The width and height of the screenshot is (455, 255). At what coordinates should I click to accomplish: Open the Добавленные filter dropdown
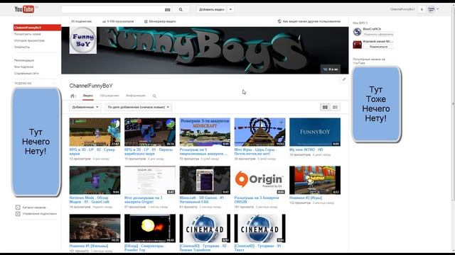[85, 107]
